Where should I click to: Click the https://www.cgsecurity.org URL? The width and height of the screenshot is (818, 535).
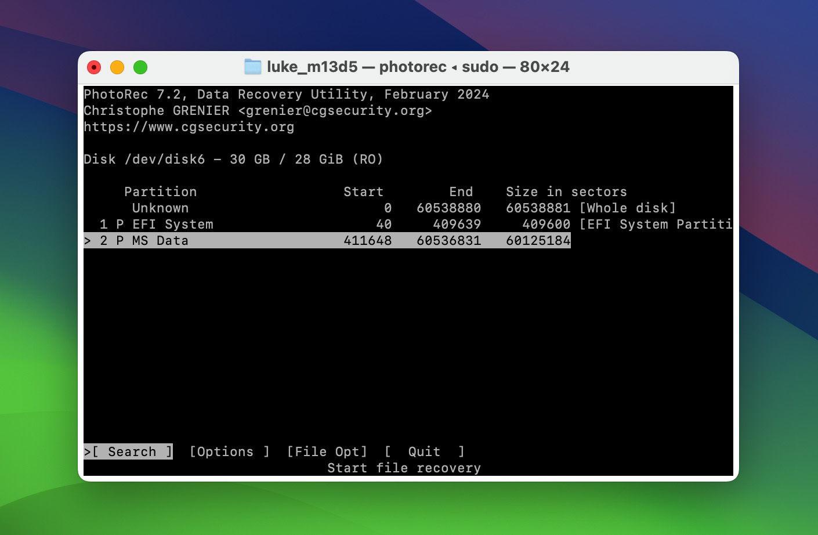click(189, 126)
